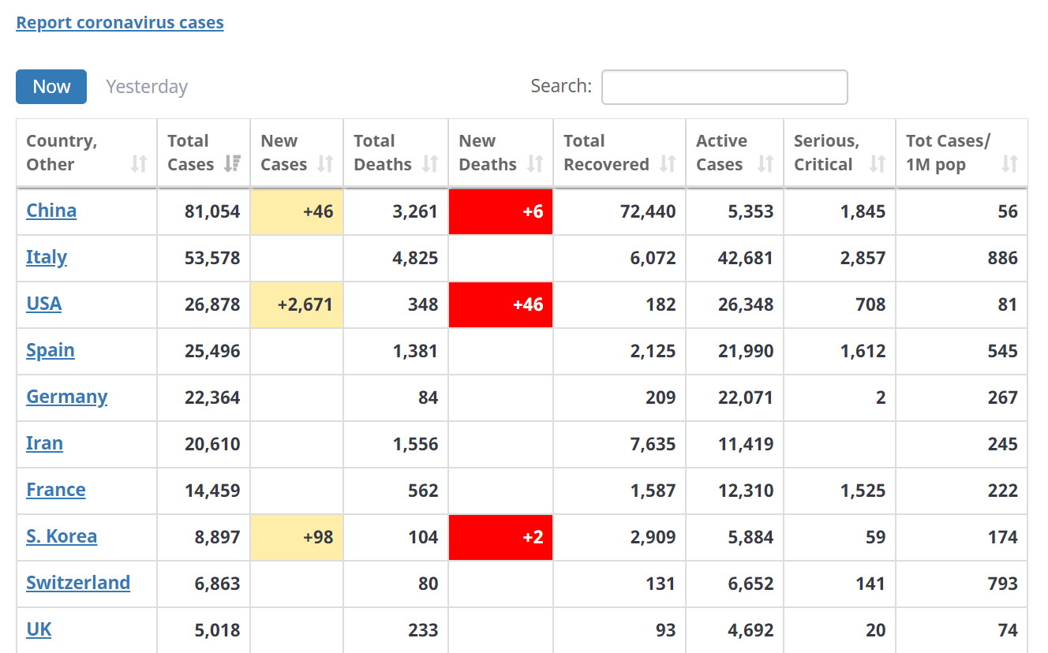Click USA's red +46 new deaths cell
The width and height of the screenshot is (1048, 653).
pos(500,304)
